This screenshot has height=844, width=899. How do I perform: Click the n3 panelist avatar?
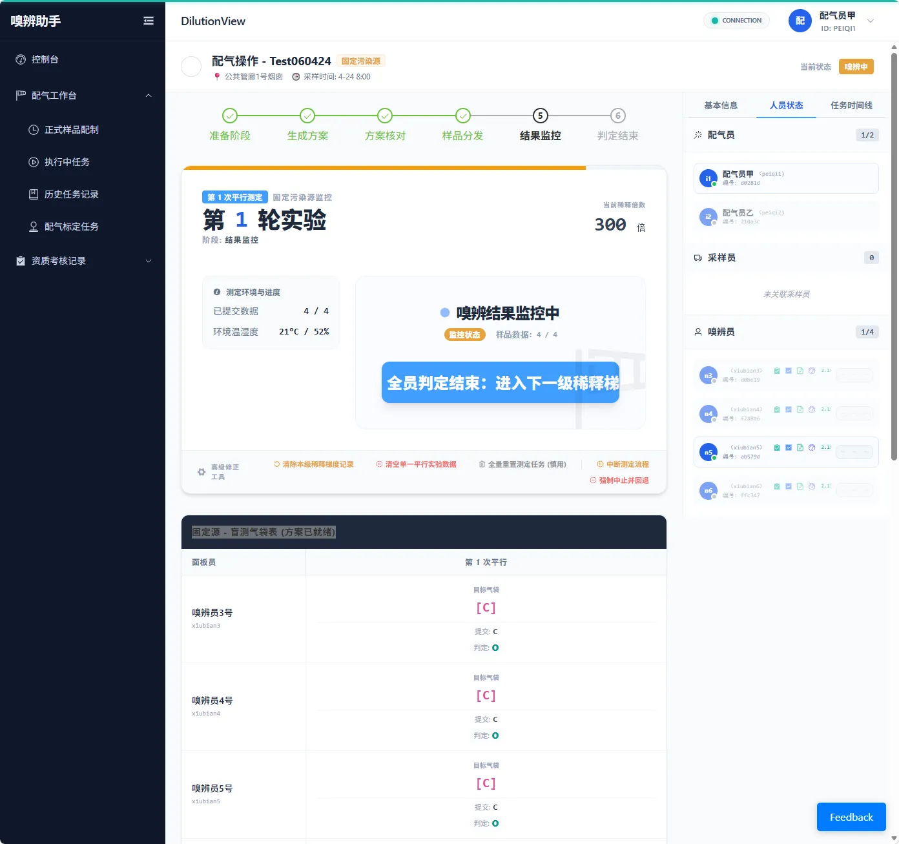708,375
